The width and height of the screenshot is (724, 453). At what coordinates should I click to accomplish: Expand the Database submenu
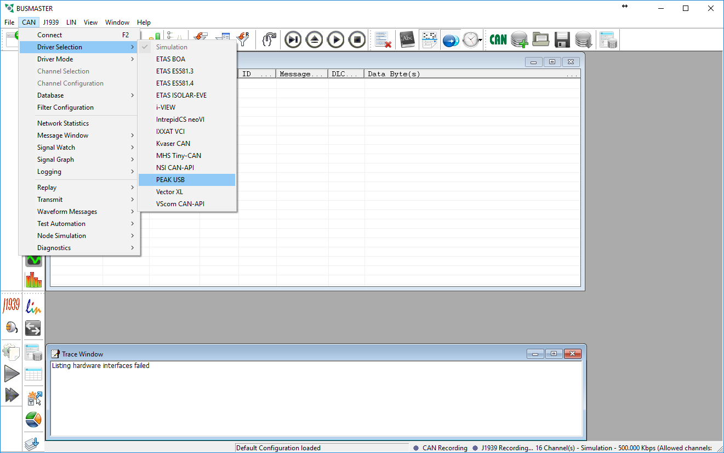click(79, 95)
